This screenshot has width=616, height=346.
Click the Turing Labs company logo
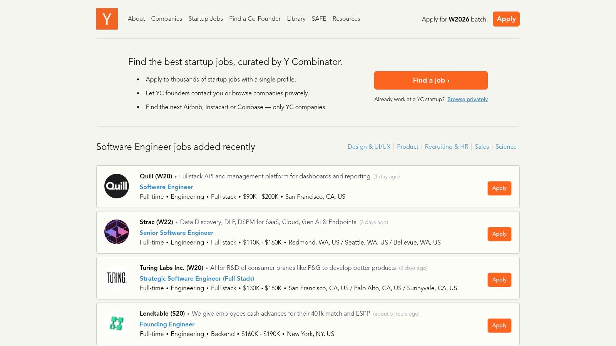click(x=117, y=278)
